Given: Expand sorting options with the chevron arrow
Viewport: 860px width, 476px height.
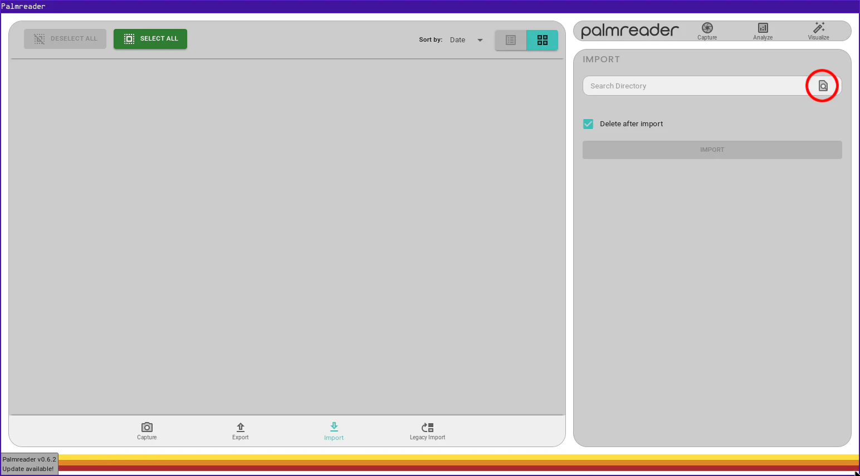Looking at the screenshot, I should pyautogui.click(x=480, y=39).
